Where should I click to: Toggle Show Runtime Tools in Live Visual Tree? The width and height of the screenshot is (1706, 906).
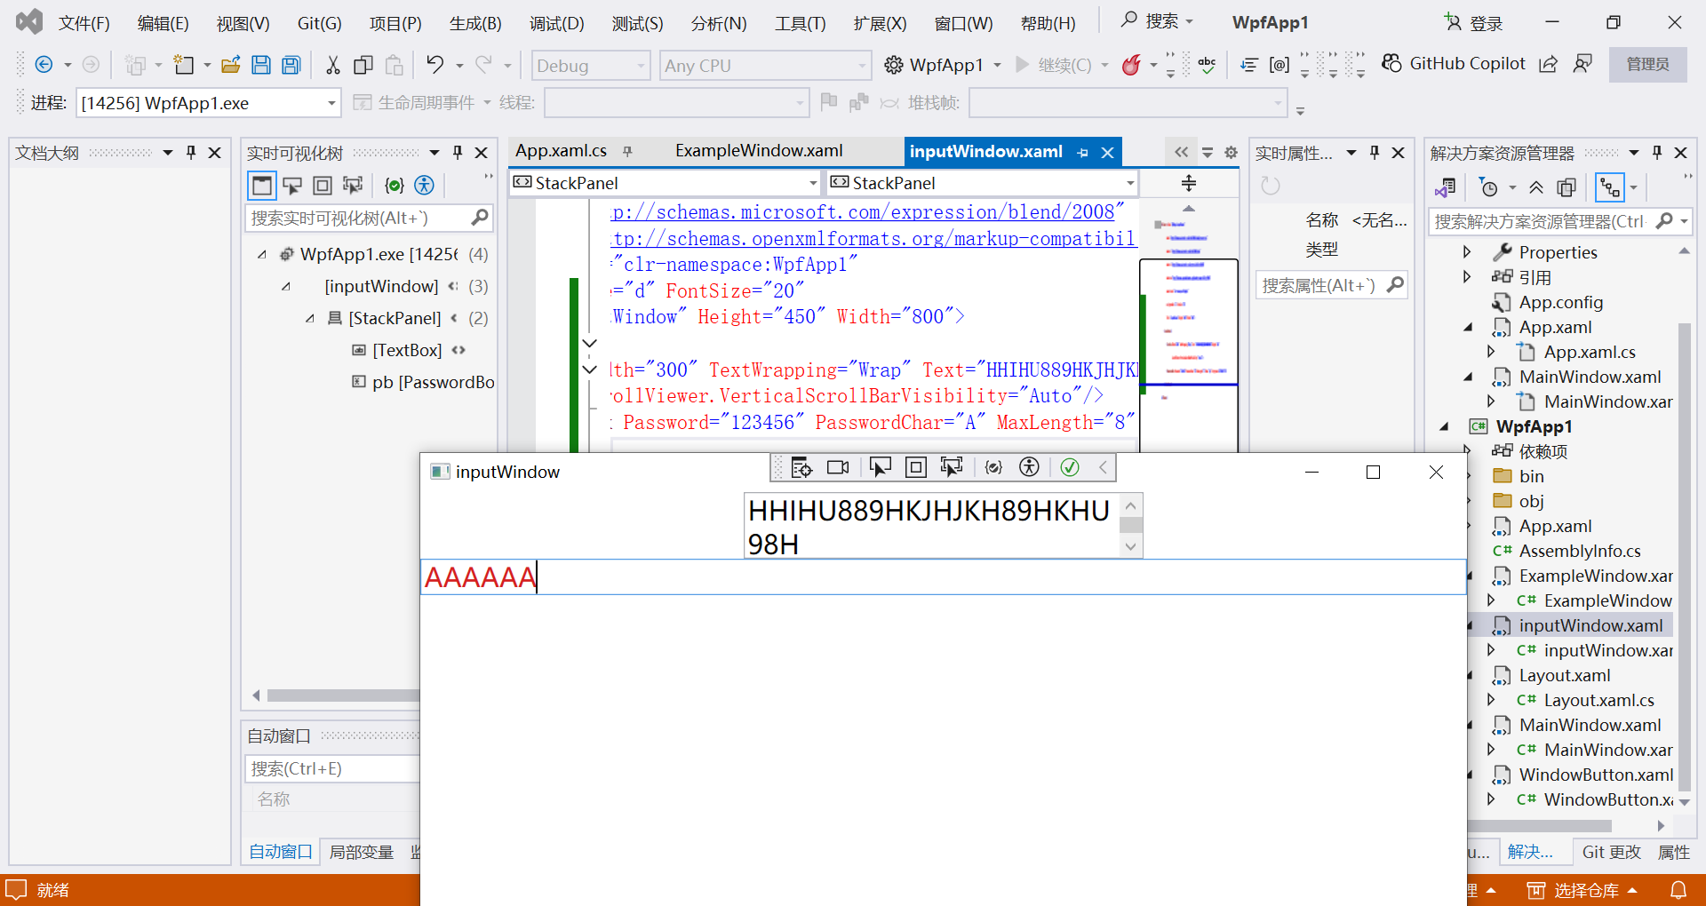tap(261, 185)
